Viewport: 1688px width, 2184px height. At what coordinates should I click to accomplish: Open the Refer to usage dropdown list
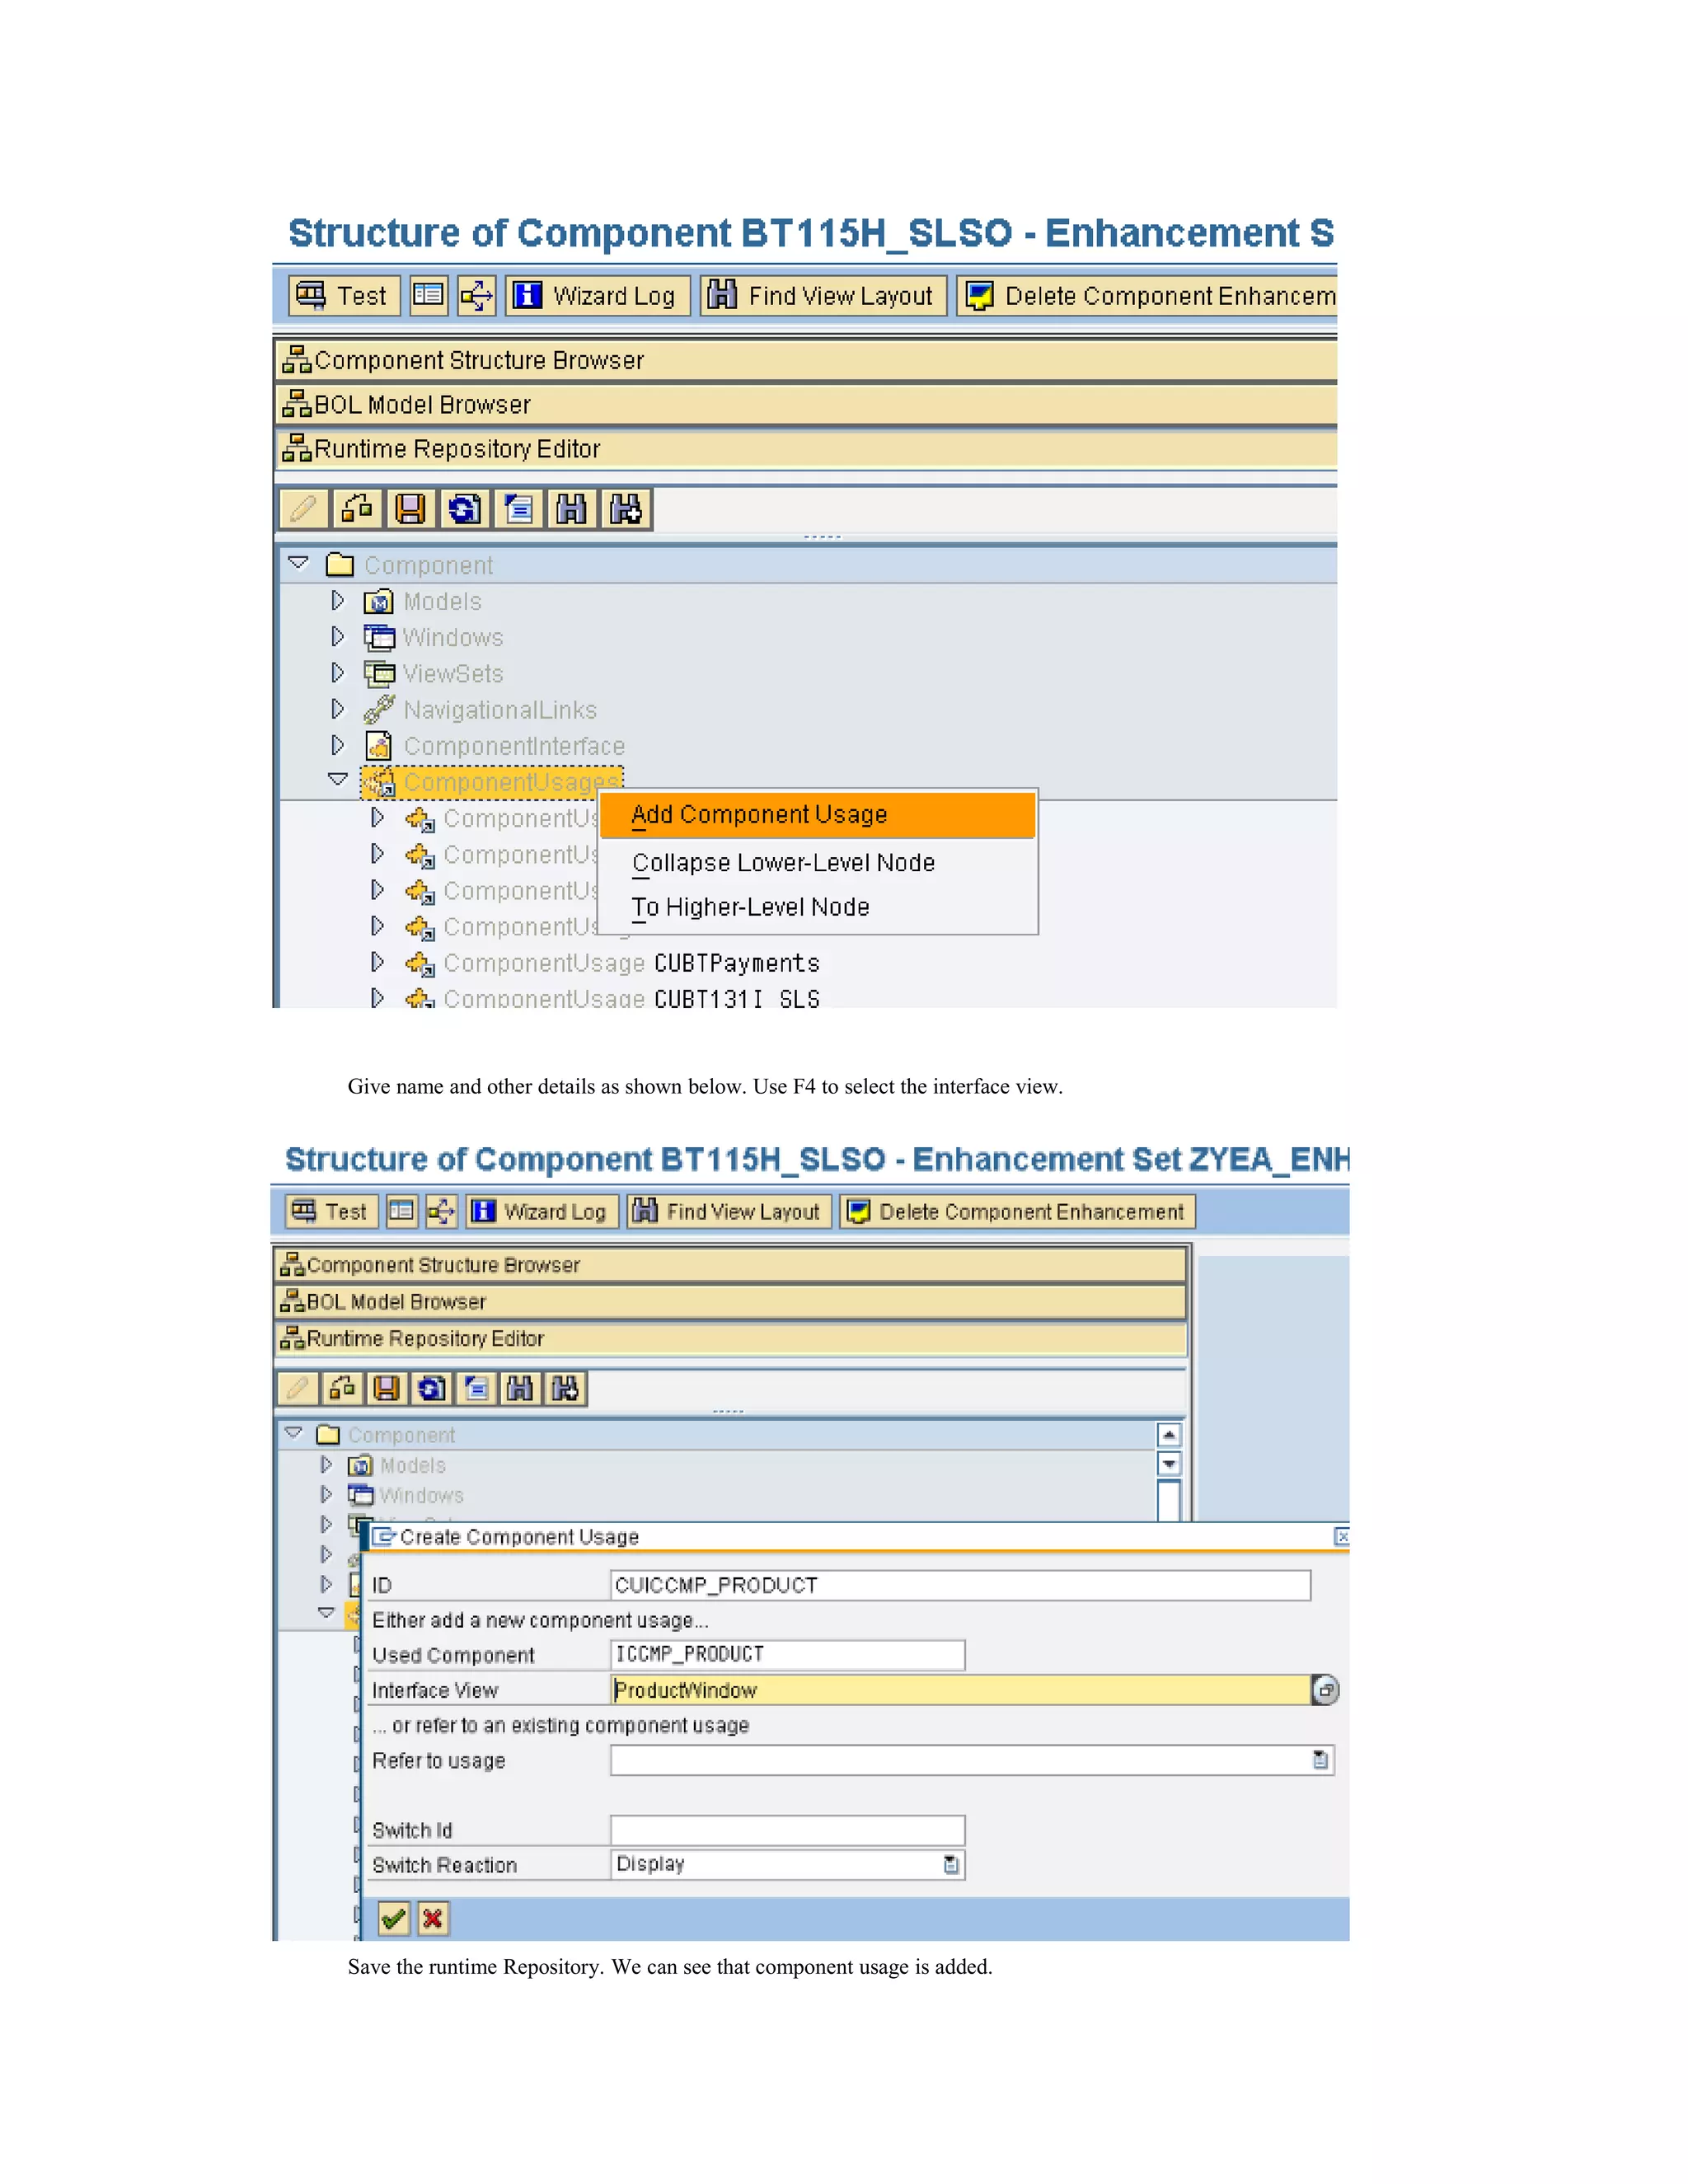(1320, 1760)
